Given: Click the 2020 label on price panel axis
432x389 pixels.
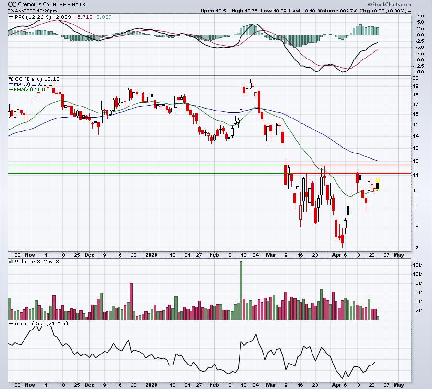Looking at the screenshot, I should point(151,255).
